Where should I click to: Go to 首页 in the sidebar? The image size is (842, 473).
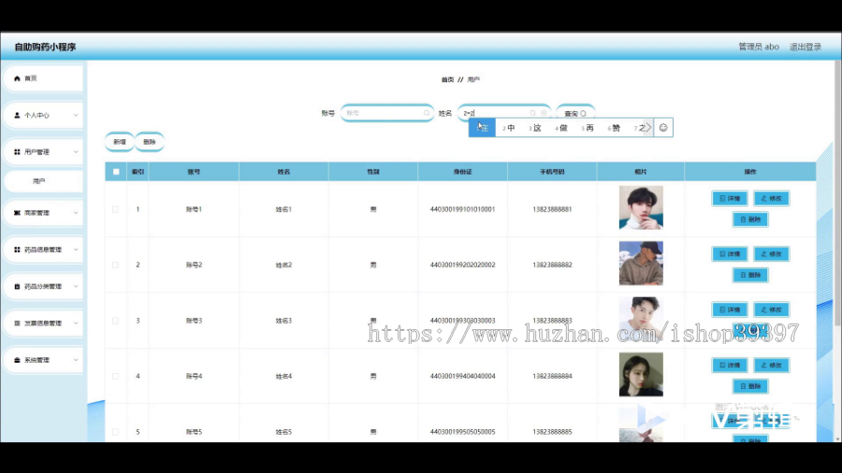pos(43,79)
